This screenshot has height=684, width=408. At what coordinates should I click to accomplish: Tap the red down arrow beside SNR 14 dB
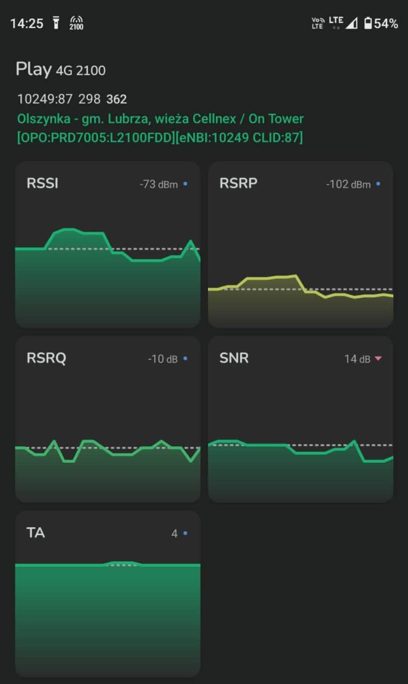click(378, 359)
